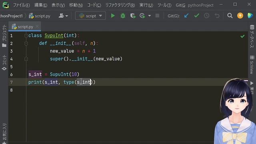256x144 pixels.
Task: Update project with blue Git arrow
Action: click(186, 16)
